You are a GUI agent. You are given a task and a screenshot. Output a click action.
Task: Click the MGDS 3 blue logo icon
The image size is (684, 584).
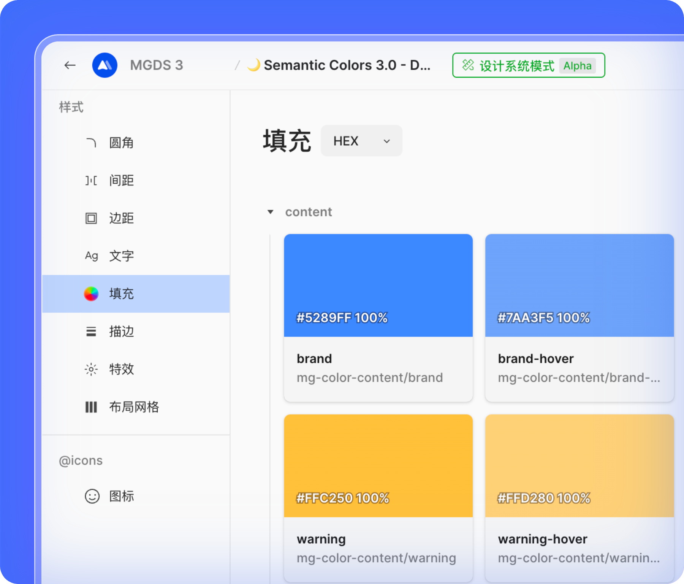(x=105, y=65)
